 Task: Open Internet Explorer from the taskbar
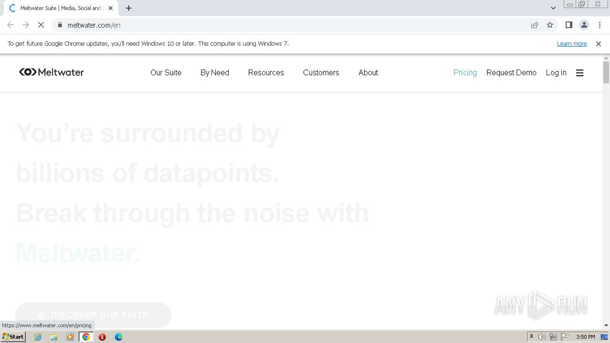[x=38, y=337]
